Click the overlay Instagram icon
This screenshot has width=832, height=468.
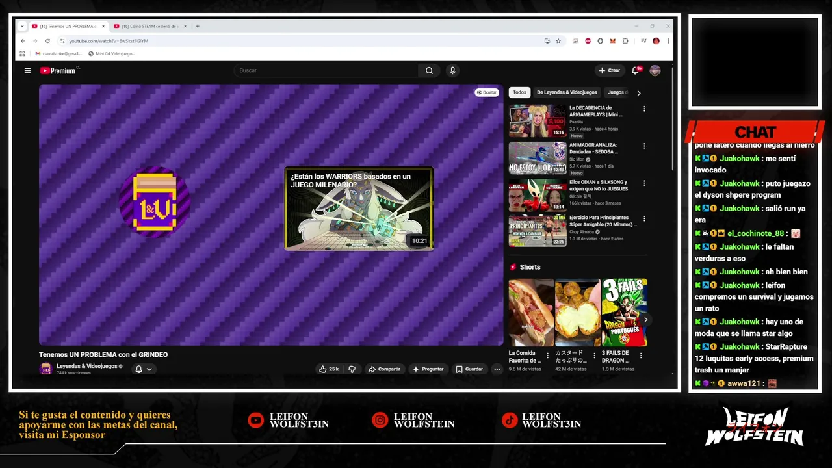pyautogui.click(x=380, y=421)
